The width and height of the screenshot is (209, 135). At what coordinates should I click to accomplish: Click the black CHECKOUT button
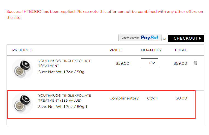[x=186, y=38]
